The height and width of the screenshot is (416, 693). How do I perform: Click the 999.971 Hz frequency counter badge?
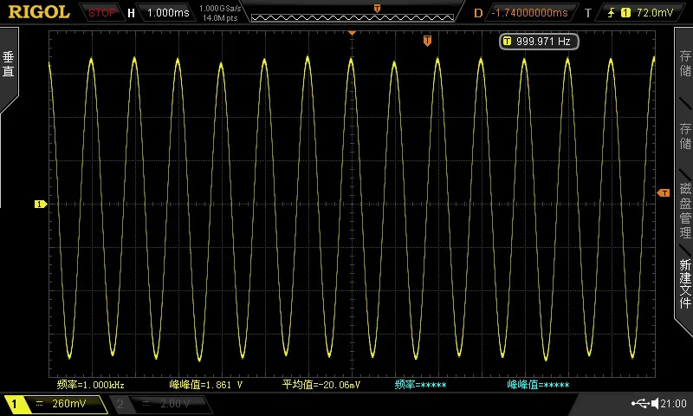click(x=539, y=42)
